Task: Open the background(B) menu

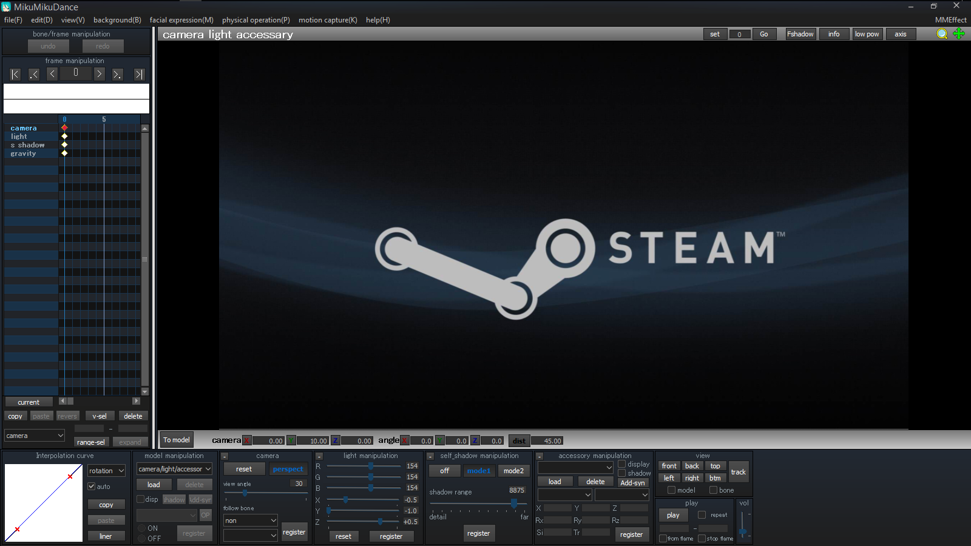Action: coord(117,20)
